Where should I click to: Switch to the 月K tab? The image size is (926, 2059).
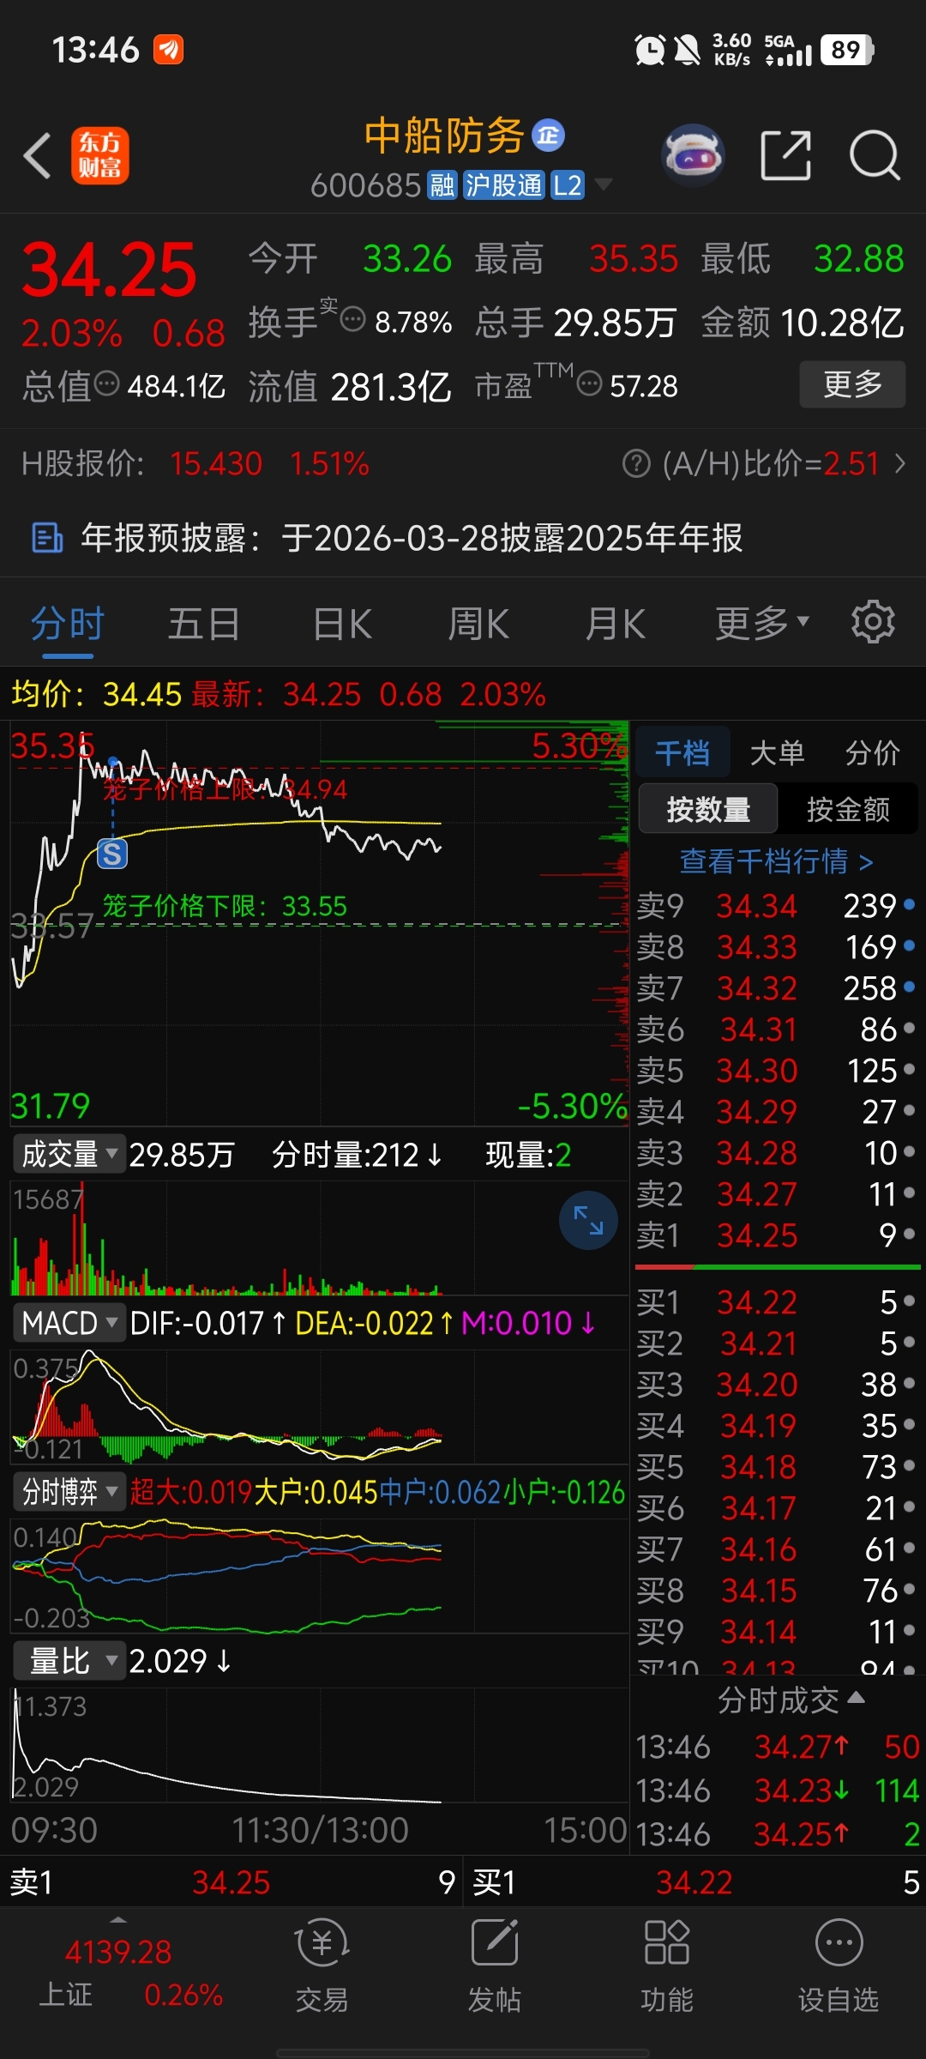point(616,624)
